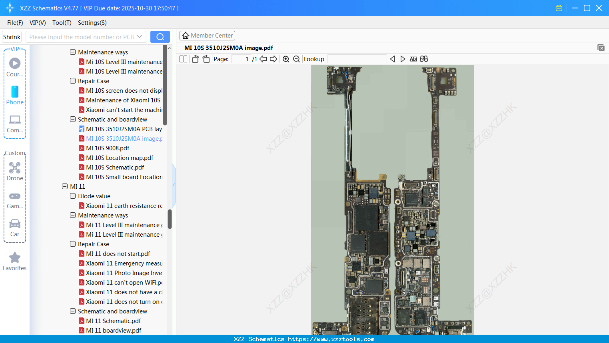609x343 pixels.
Task: Collapse the MI 11 tree node
Action: coord(65,186)
